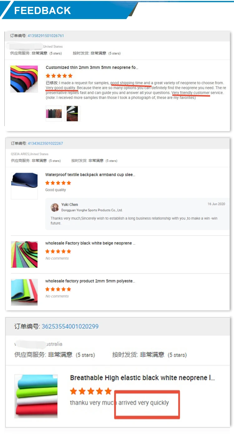Click the fanned neoprene swatches product thumbnail
Screen dimensions: 234x434
[24, 254]
